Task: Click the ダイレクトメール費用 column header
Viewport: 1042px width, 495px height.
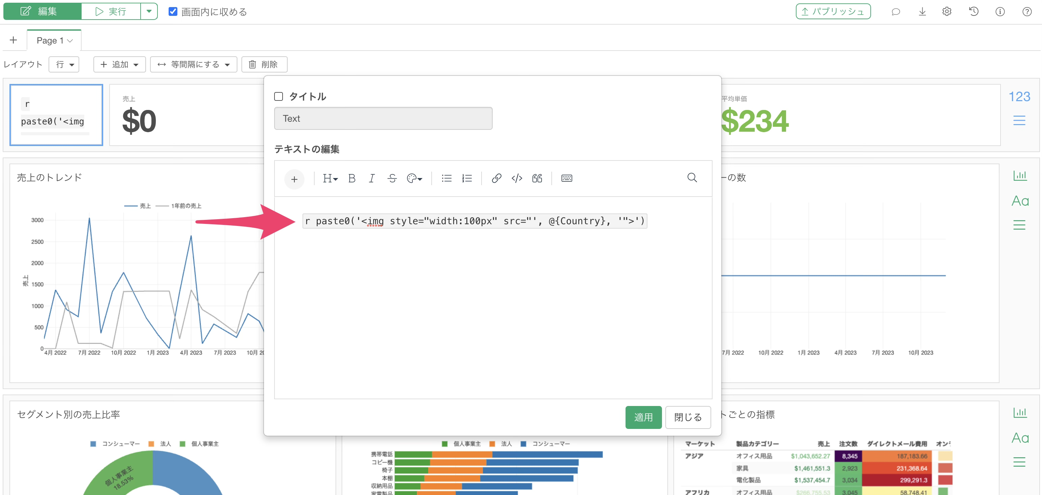Action: pos(897,444)
